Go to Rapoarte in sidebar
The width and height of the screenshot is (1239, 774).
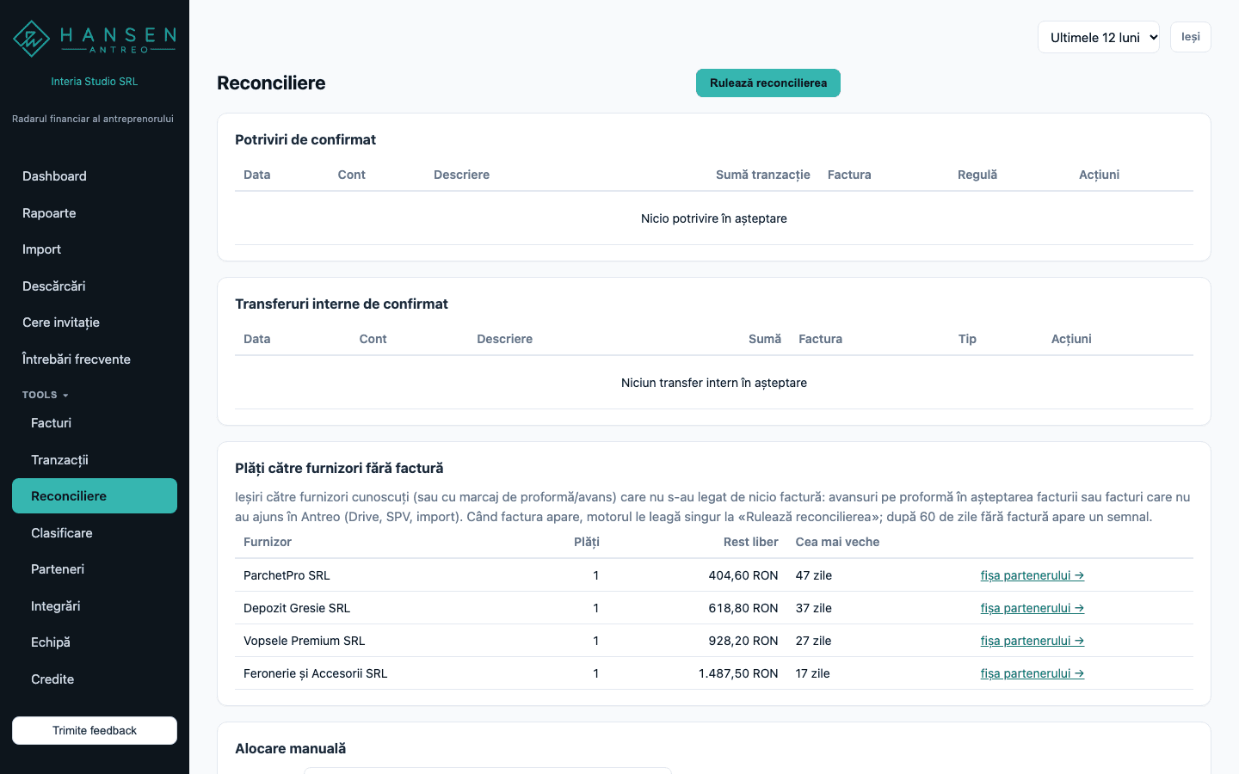point(95,213)
